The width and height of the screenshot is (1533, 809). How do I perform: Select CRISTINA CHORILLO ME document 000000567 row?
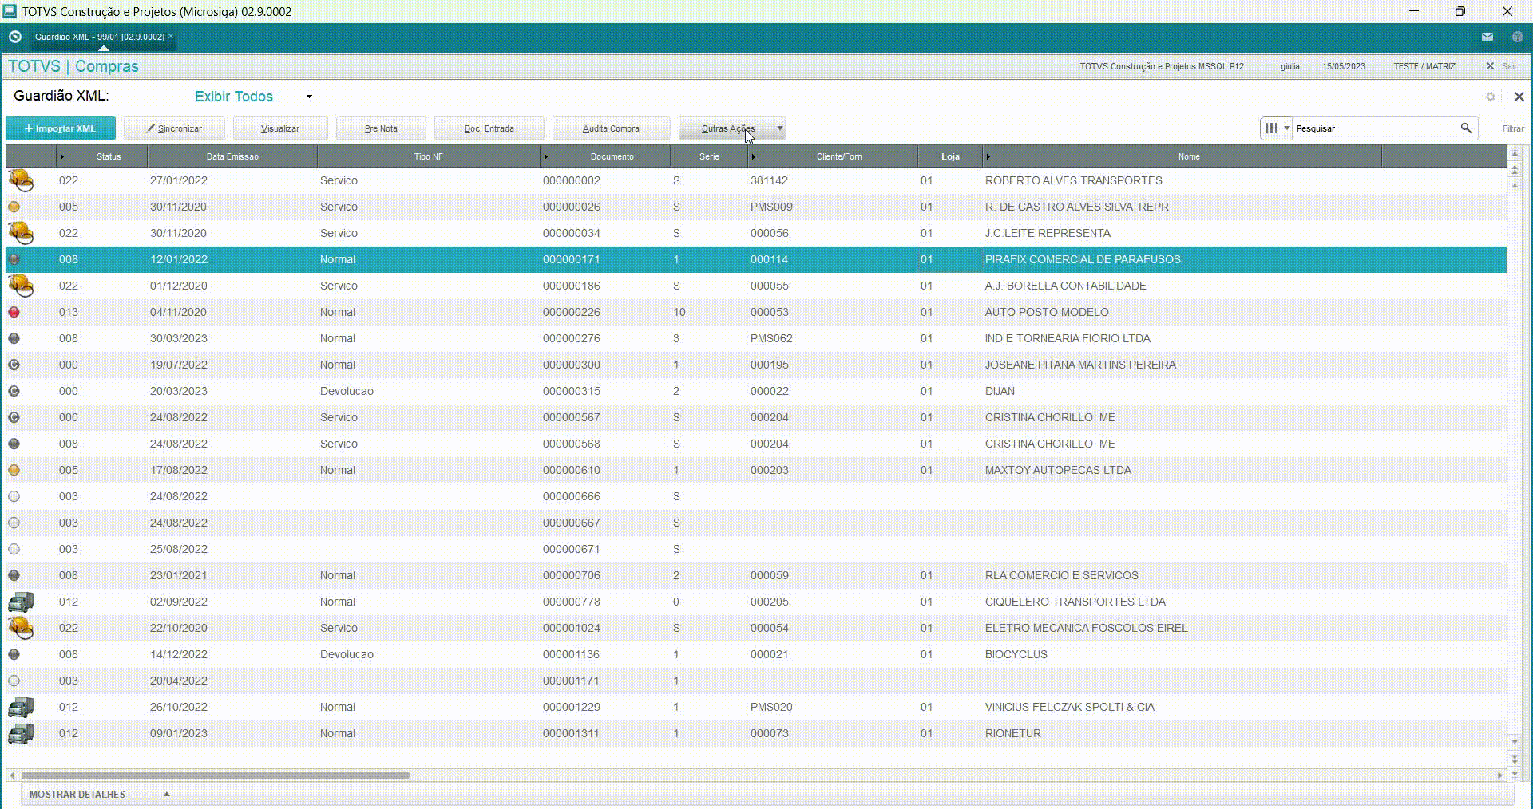click(756, 417)
